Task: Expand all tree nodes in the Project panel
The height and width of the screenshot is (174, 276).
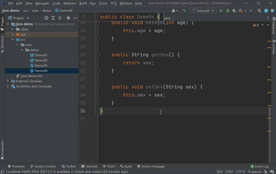Action: point(53,18)
